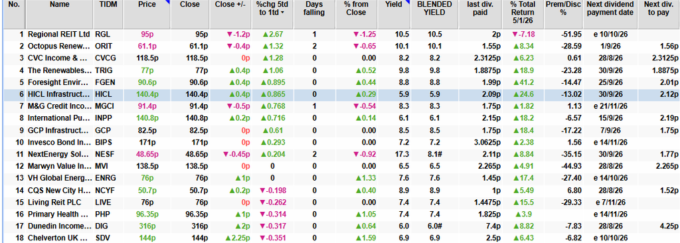Select the M&G Credit Inco... name cell
Screen dimensions: 680x243
[59, 107]
